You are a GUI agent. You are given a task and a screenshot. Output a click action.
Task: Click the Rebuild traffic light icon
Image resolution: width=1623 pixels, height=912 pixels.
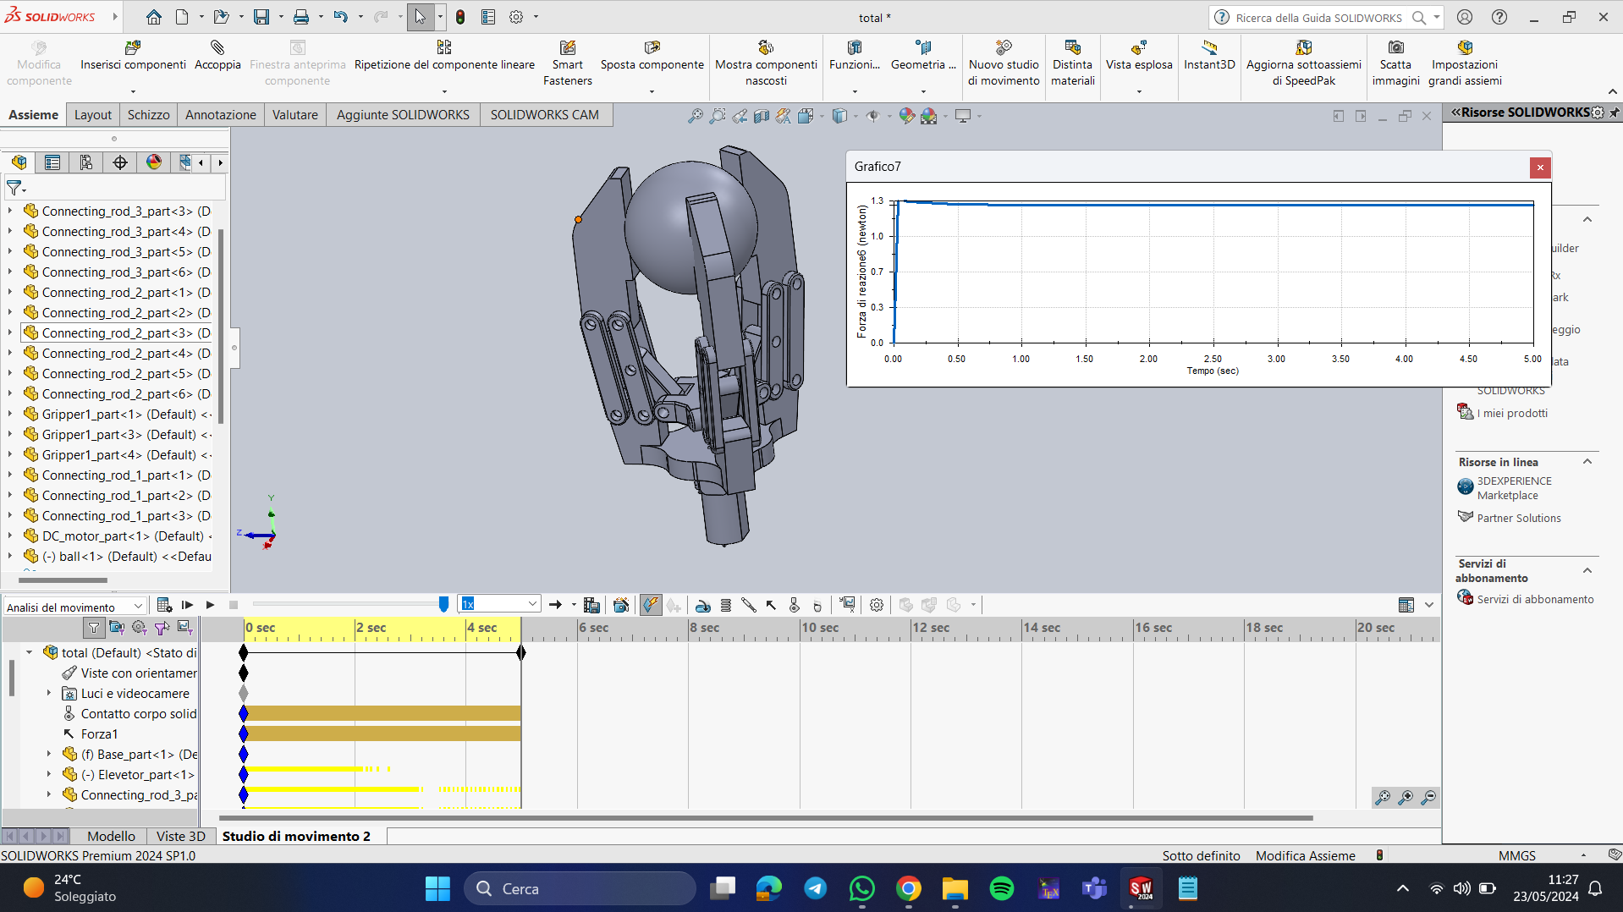coord(459,17)
